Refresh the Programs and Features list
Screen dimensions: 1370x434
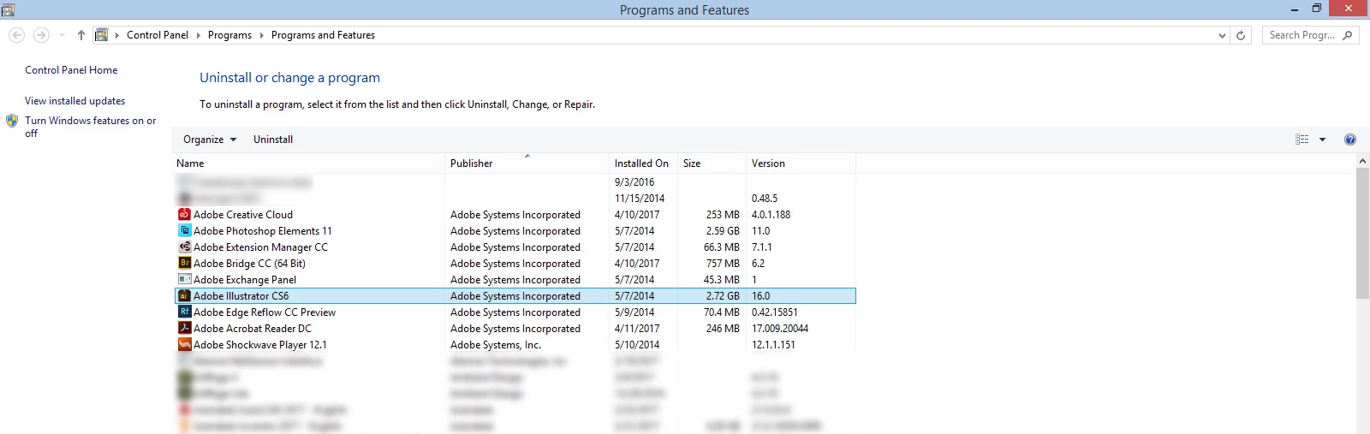1241,35
